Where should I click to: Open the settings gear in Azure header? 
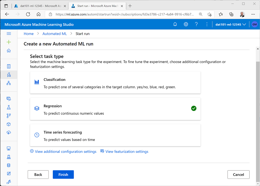[x=186, y=24]
